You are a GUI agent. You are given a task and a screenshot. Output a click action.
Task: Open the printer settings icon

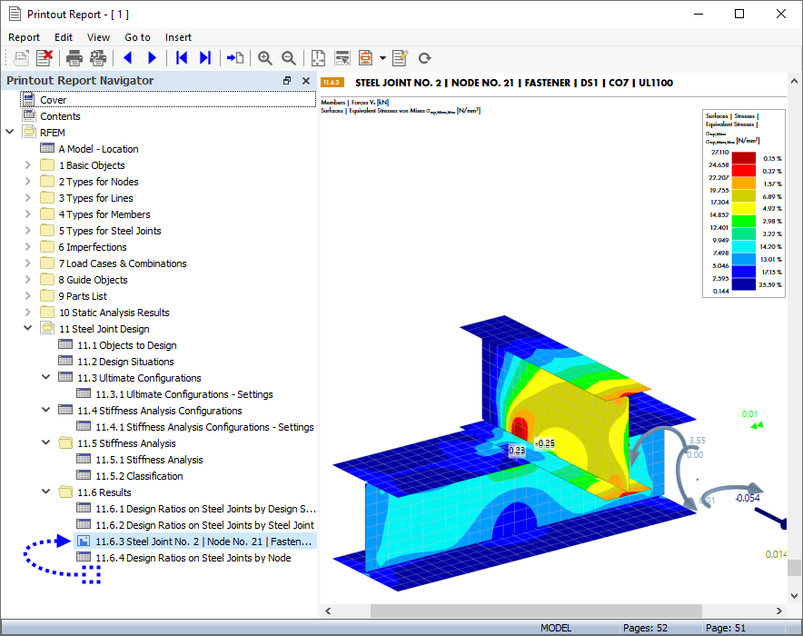pos(98,58)
